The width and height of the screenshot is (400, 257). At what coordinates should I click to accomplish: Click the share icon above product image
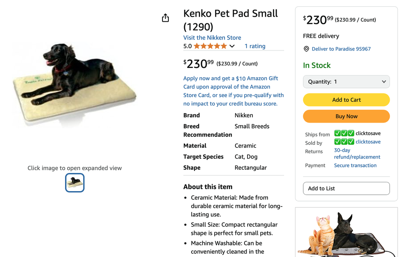pos(165,18)
